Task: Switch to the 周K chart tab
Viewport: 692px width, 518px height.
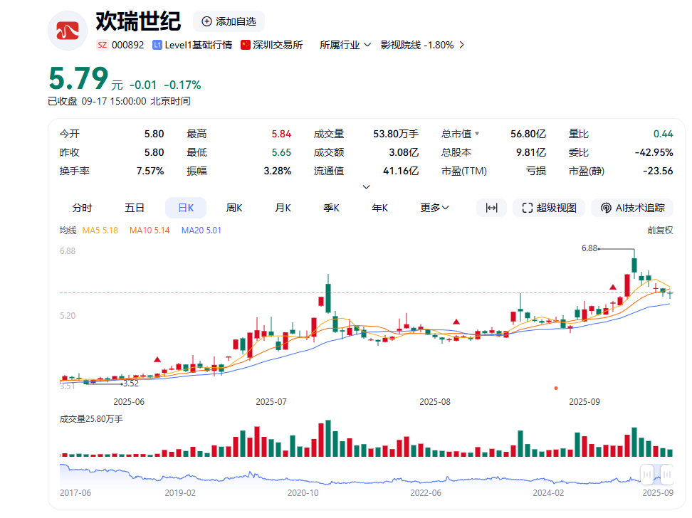Action: (234, 208)
